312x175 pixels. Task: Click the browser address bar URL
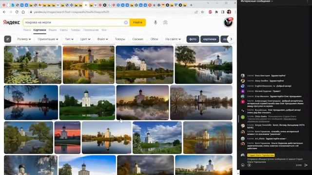coord(72,12)
